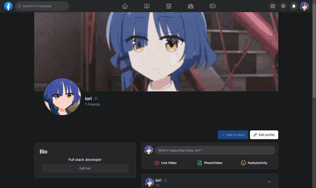This screenshot has width=316, height=188.
Task: Show notifications bell icon
Action: pyautogui.click(x=294, y=6)
